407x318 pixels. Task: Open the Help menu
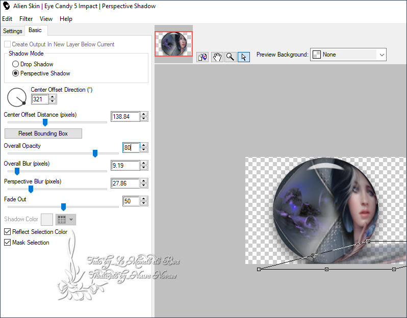point(66,19)
